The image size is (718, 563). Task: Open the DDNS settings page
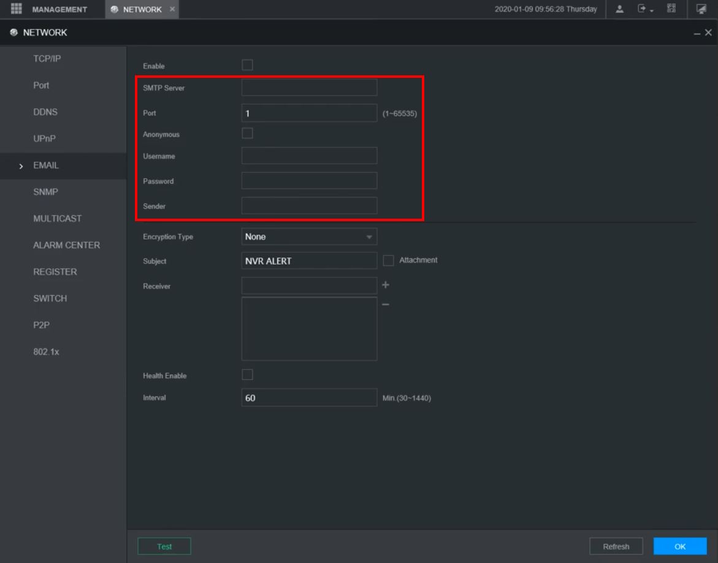click(x=45, y=112)
